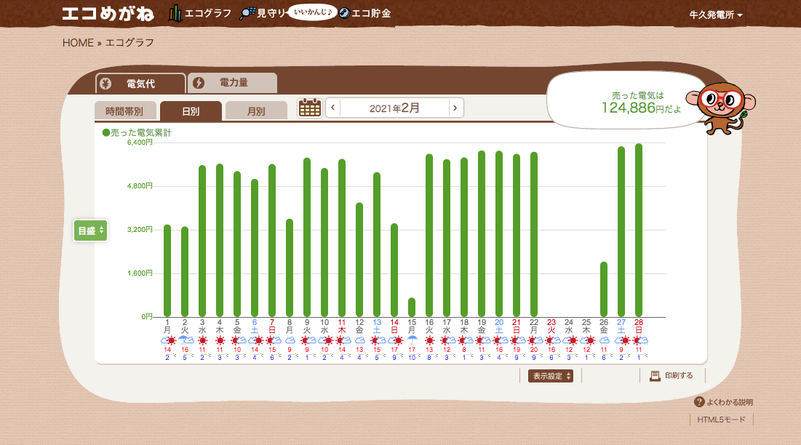Click the green bar for day 12
The image size is (801, 445).
359,260
